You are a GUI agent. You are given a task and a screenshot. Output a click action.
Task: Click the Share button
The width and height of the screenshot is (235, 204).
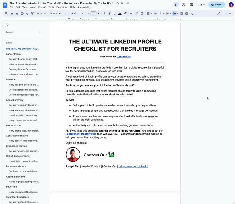click(x=216, y=5)
